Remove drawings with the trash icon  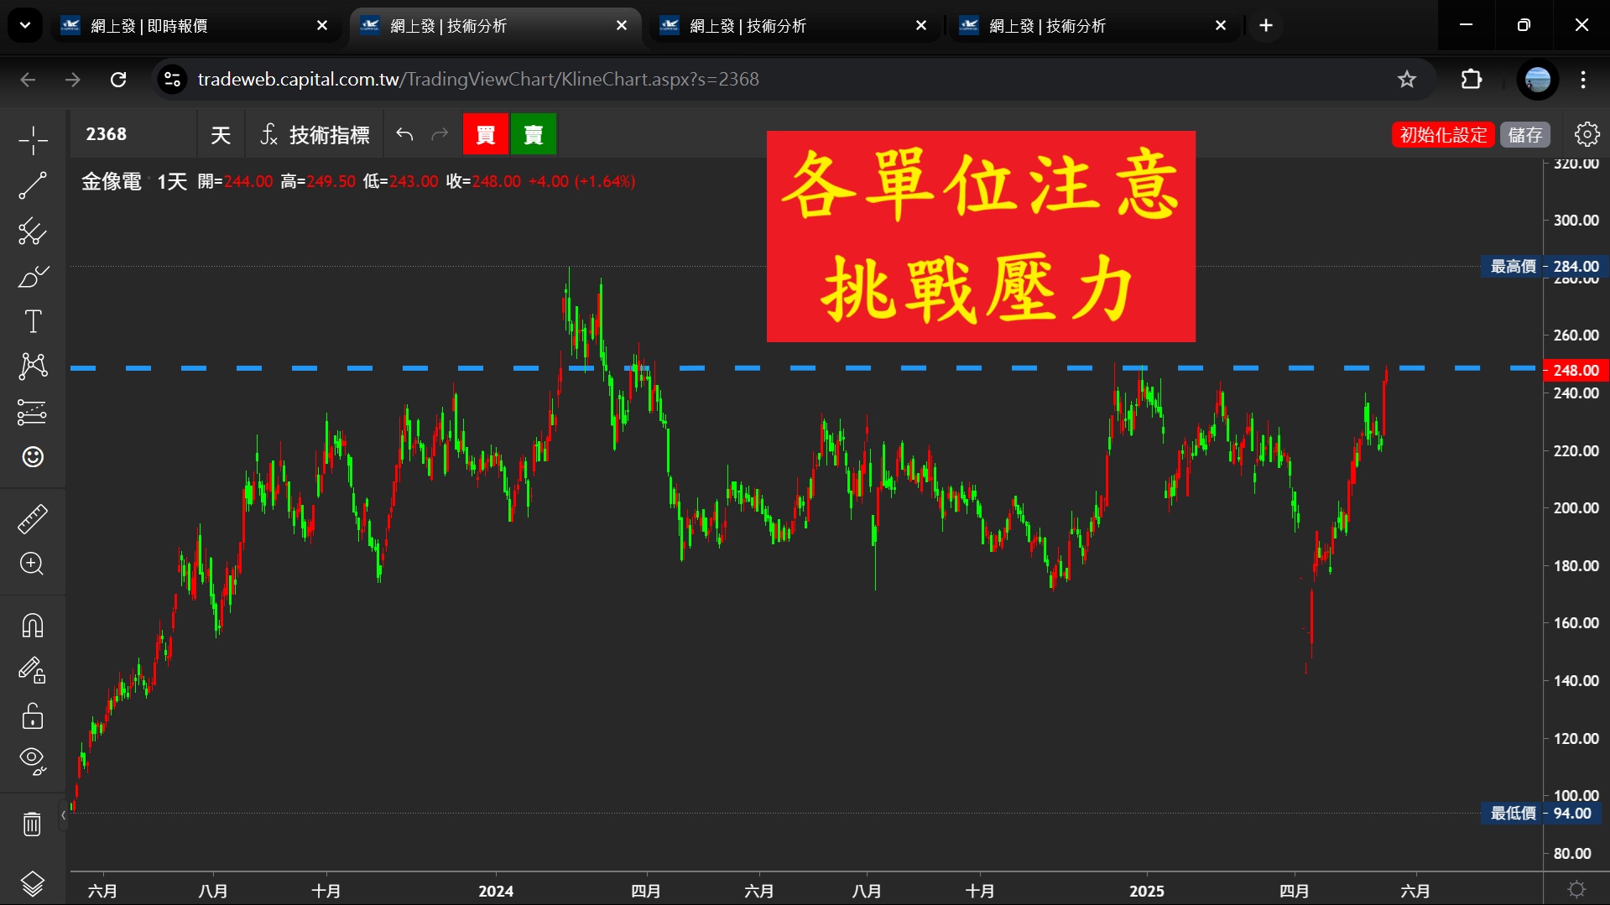tap(33, 824)
